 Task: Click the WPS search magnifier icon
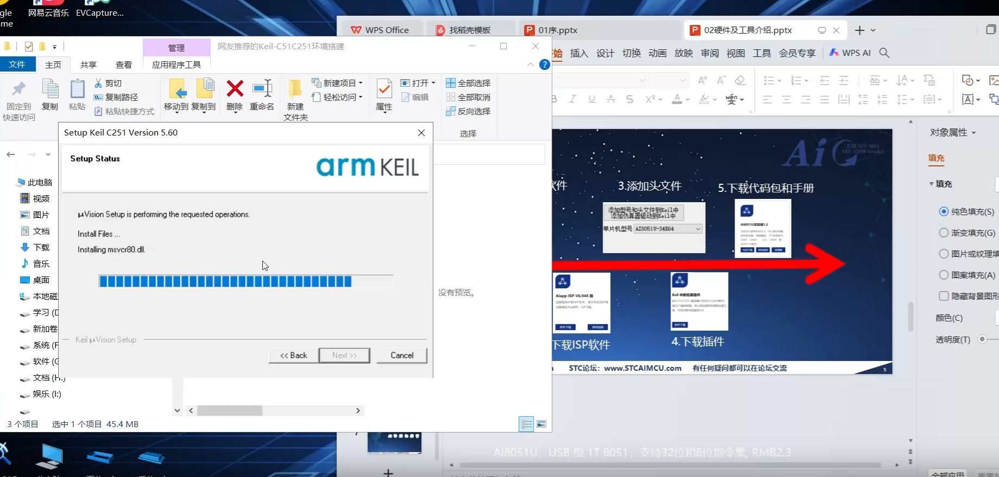point(884,53)
